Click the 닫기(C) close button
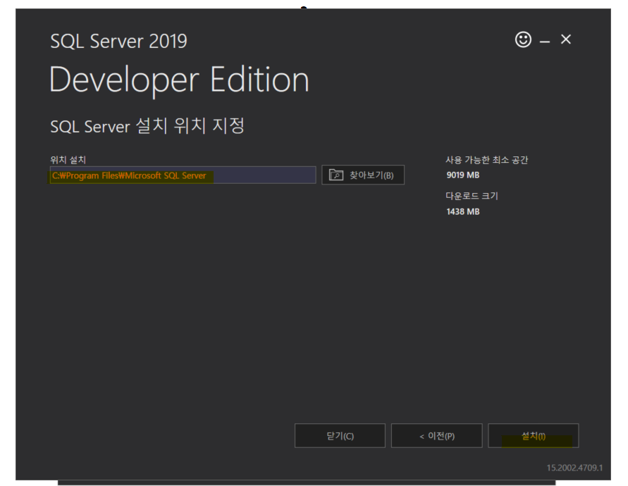The height and width of the screenshot is (486, 628). coord(340,435)
